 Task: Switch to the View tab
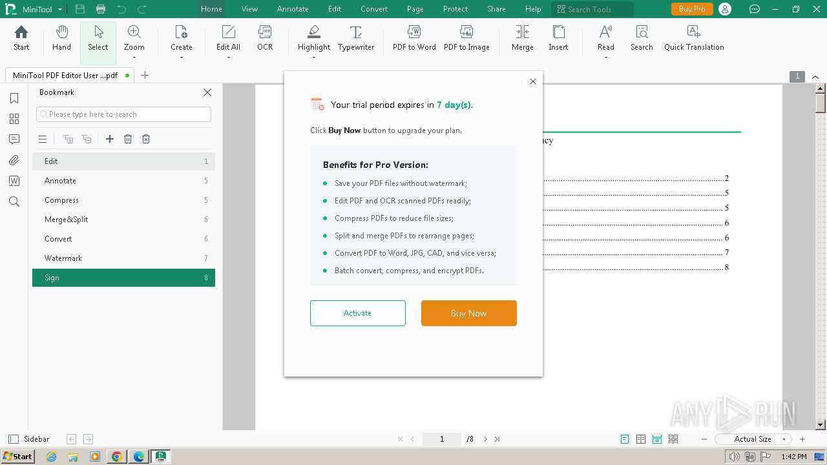click(249, 9)
